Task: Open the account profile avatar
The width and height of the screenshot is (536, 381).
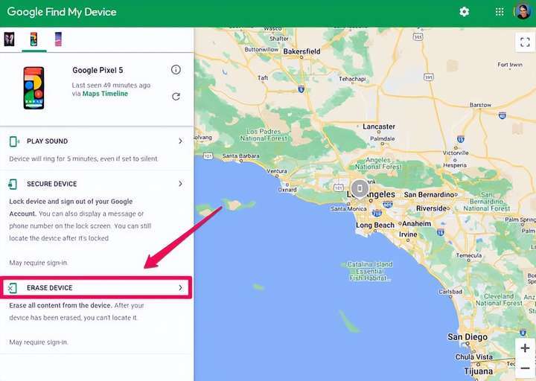Action: coord(523,12)
